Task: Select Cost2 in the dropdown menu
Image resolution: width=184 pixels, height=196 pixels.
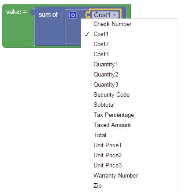Action: point(130,44)
